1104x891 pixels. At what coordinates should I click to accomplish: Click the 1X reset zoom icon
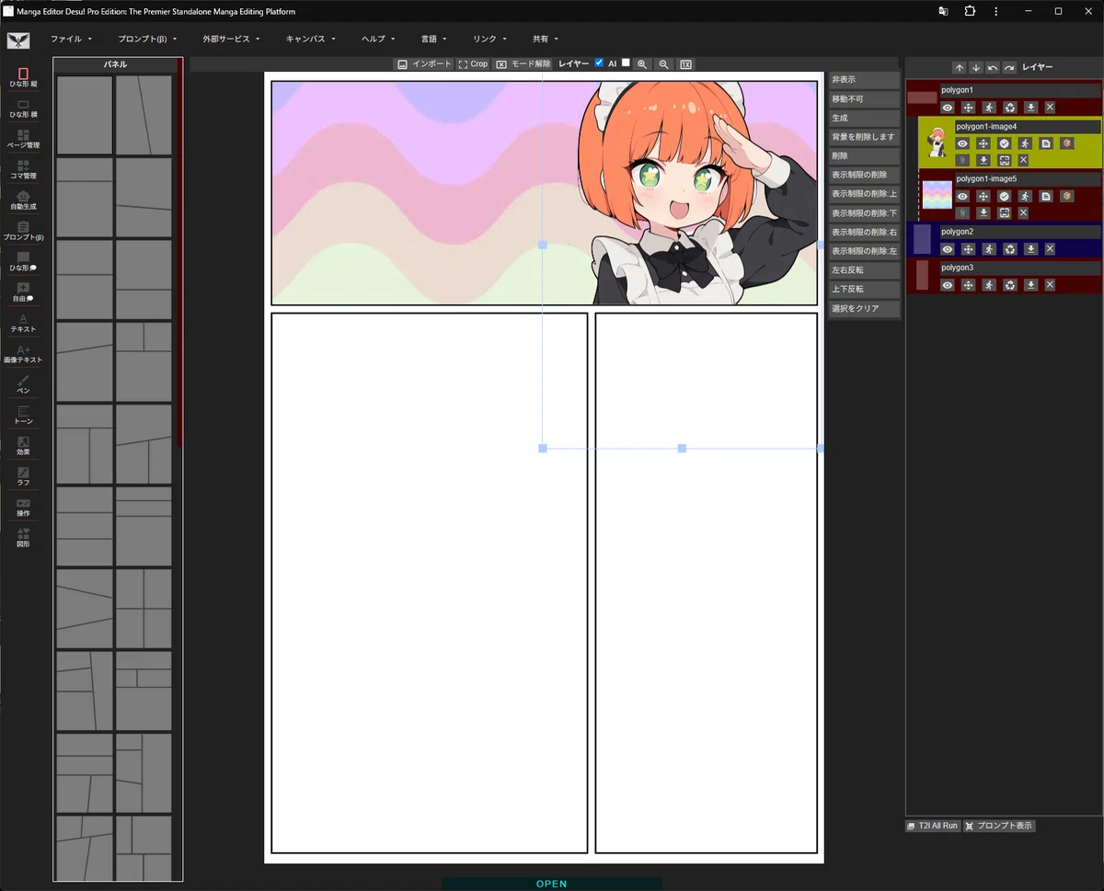click(x=686, y=64)
